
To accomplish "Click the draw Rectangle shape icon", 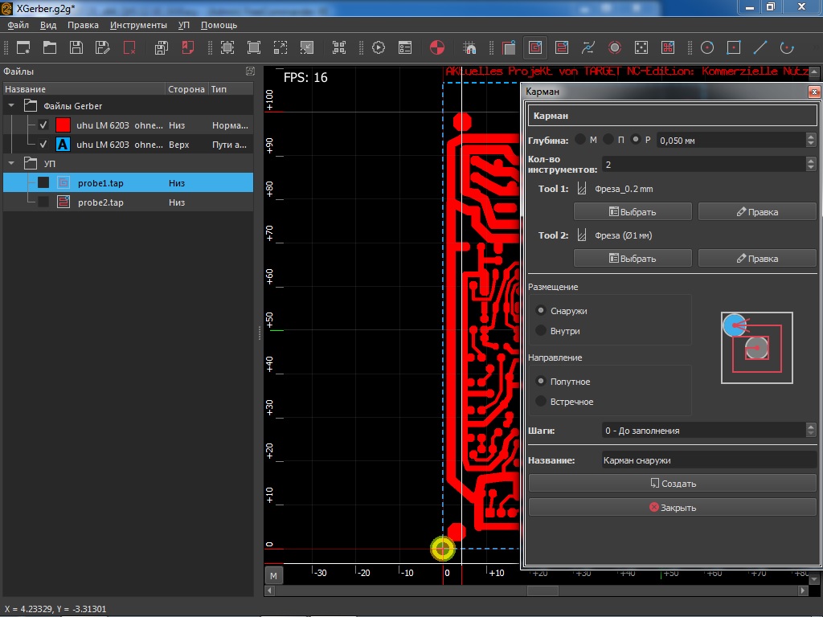I will point(734,47).
